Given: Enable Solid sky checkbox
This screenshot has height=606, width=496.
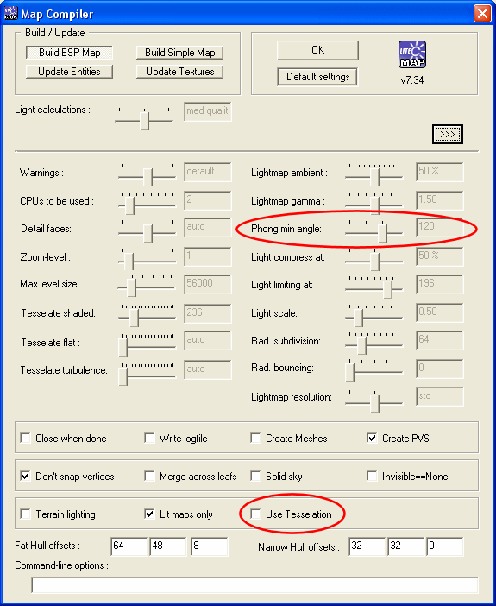Looking at the screenshot, I should pyautogui.click(x=255, y=477).
